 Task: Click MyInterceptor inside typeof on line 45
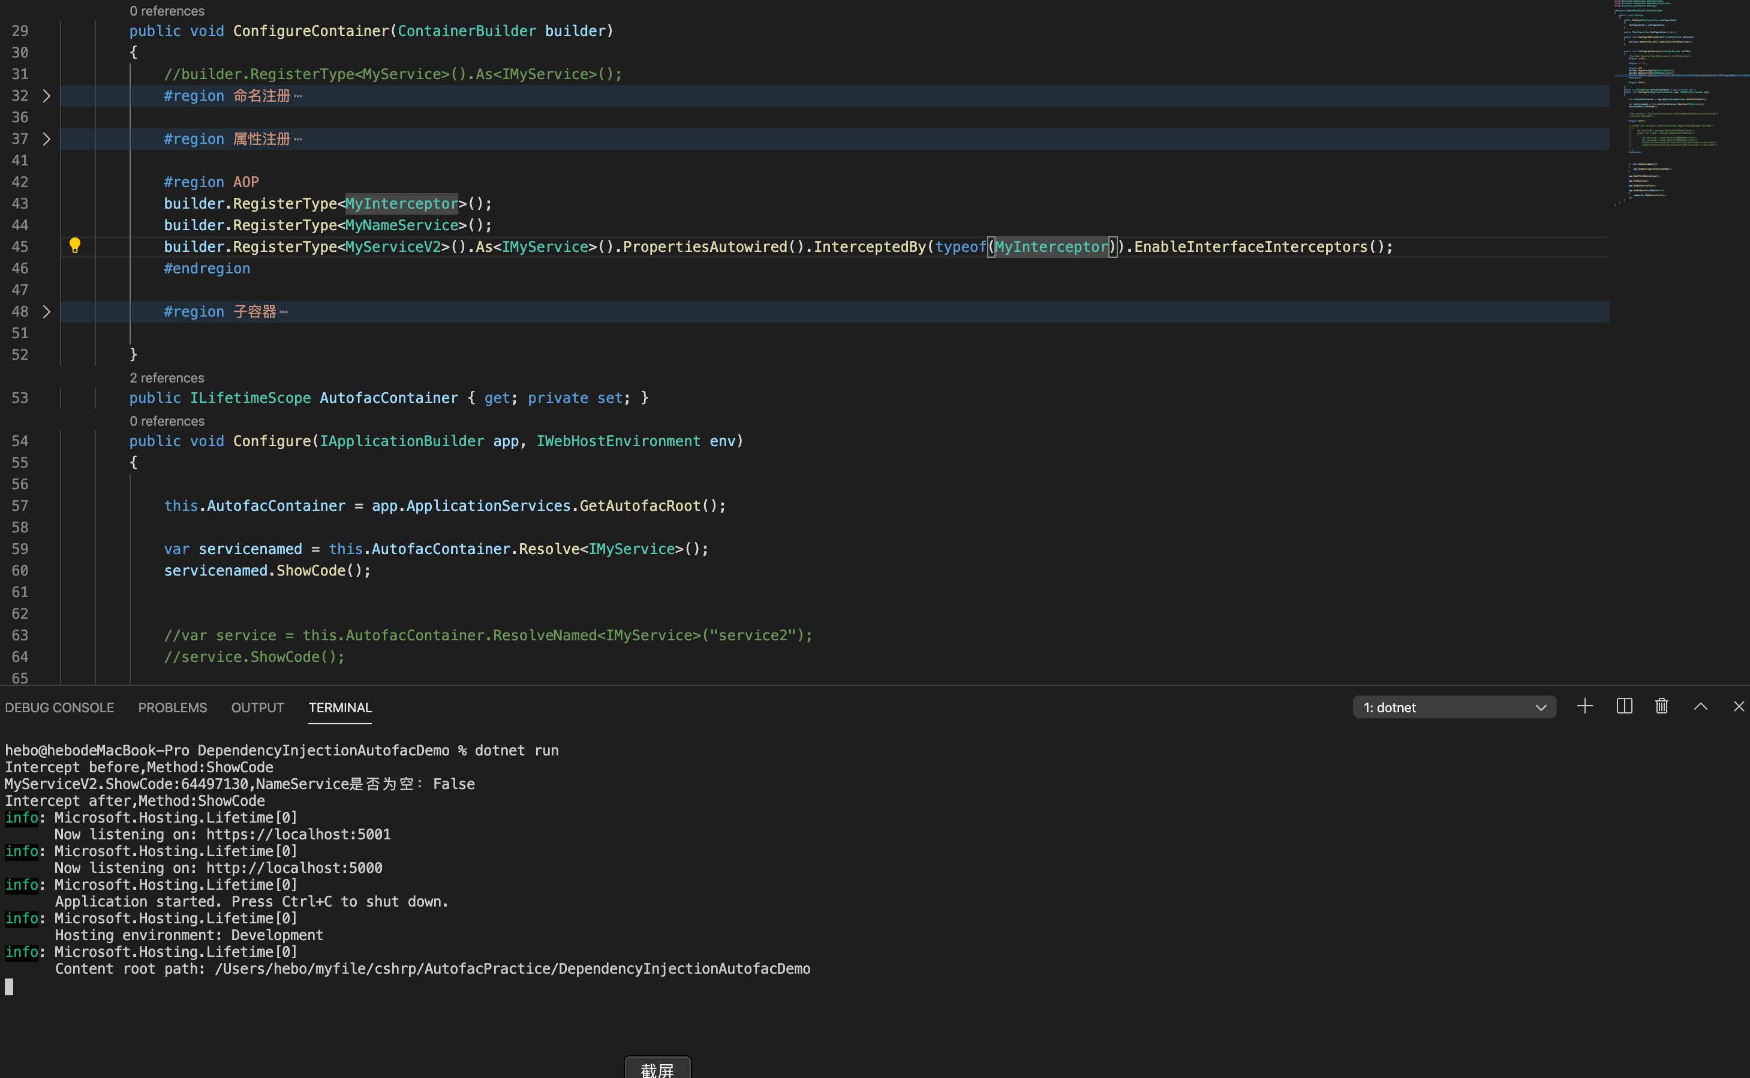(1052, 246)
